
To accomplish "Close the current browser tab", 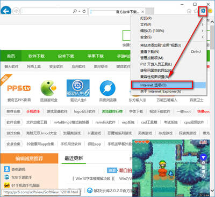I will [142, 12].
